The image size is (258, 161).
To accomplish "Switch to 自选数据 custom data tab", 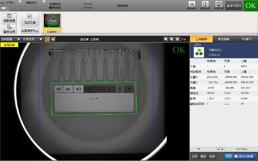I will pos(224,39).
